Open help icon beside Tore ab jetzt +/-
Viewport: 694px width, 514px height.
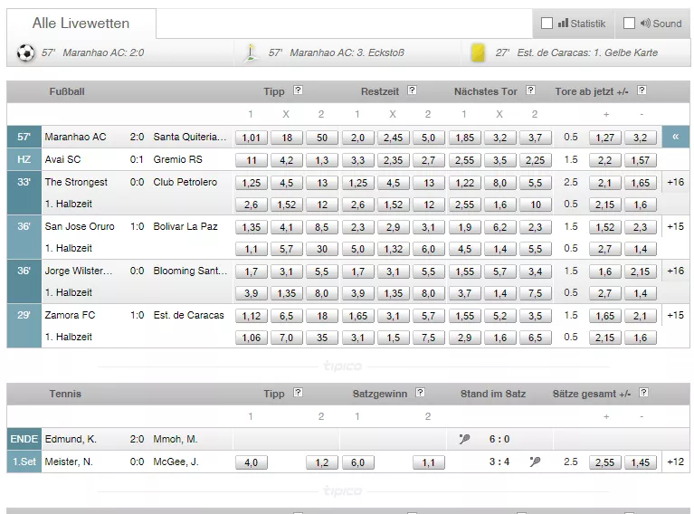coord(642,90)
